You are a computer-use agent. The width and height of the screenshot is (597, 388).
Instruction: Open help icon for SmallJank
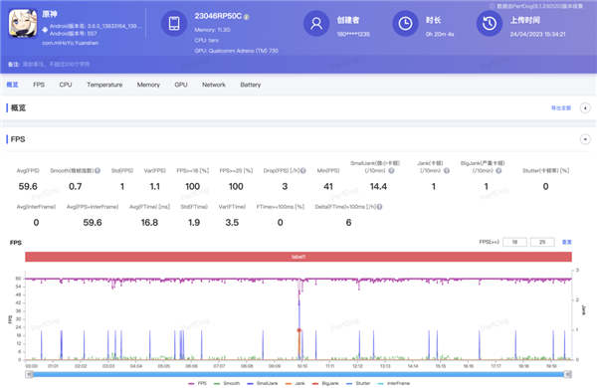391,170
